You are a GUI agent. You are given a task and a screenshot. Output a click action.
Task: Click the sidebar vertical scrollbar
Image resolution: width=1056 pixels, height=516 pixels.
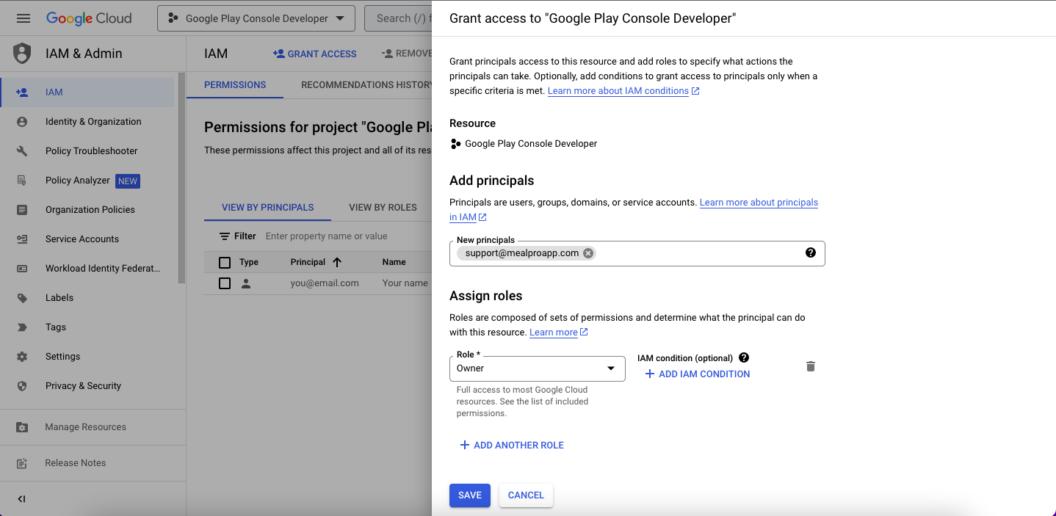182,178
